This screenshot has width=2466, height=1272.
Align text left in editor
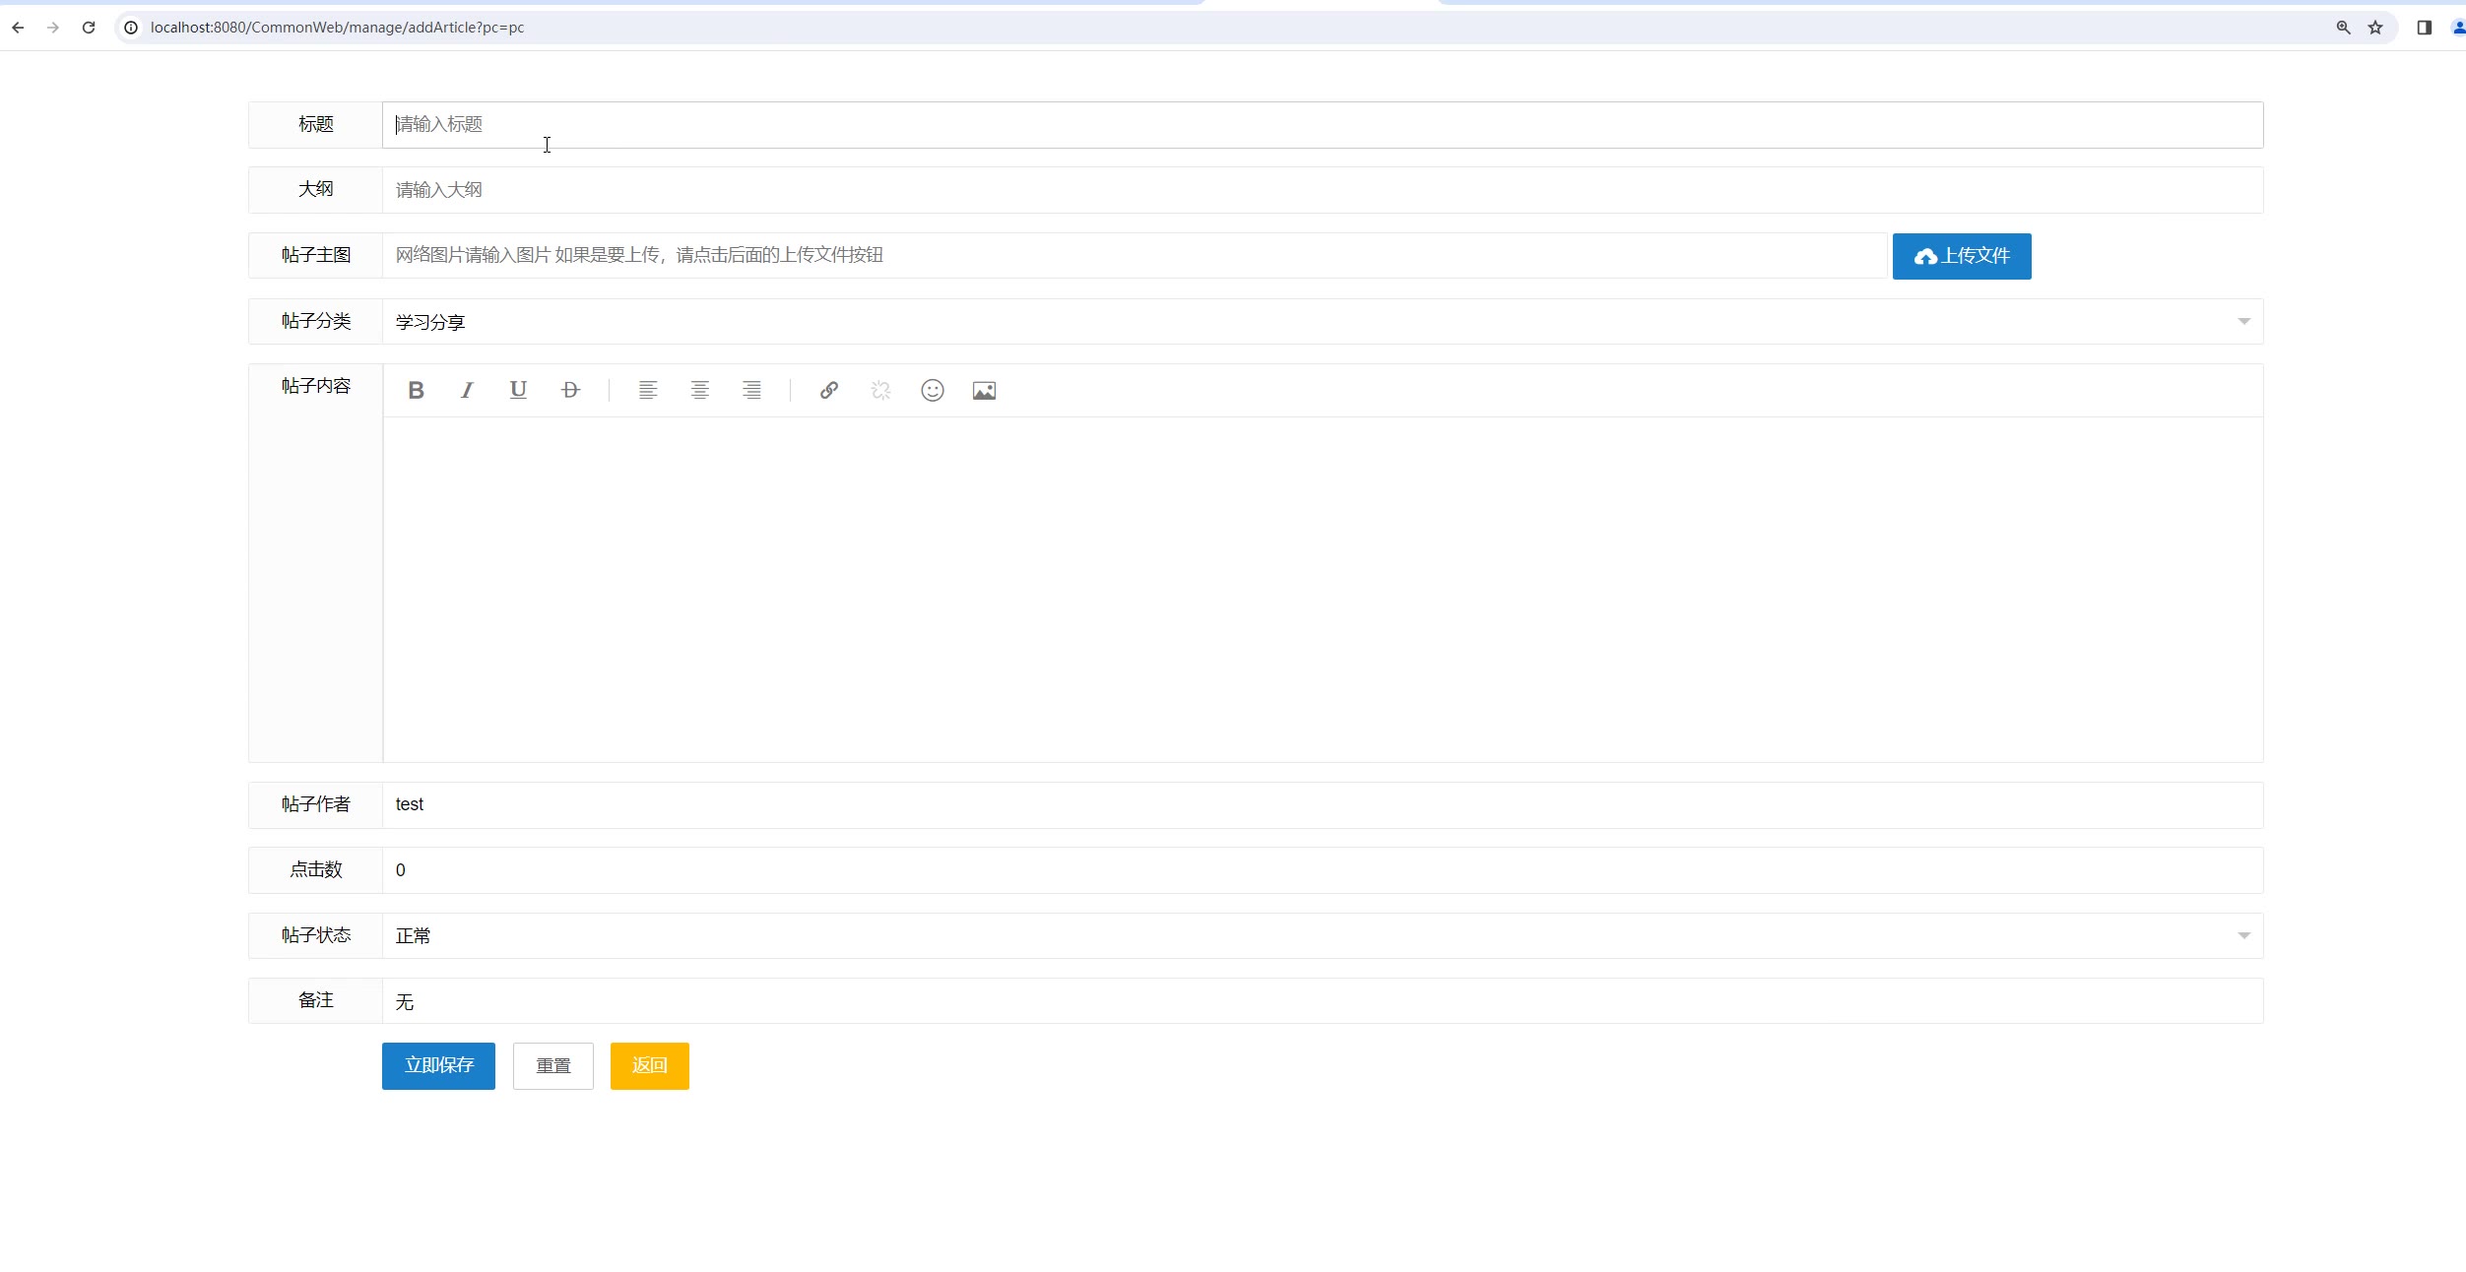(648, 391)
